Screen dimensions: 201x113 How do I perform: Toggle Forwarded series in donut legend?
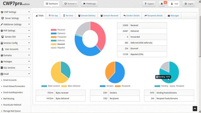tap(59, 37)
